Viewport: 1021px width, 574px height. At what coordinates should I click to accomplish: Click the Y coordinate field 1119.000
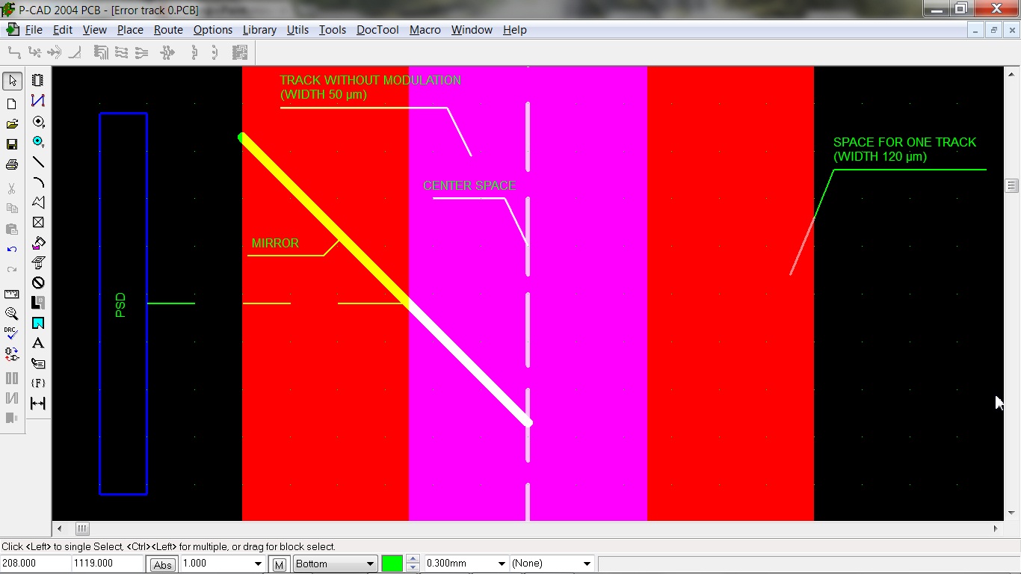tap(108, 564)
